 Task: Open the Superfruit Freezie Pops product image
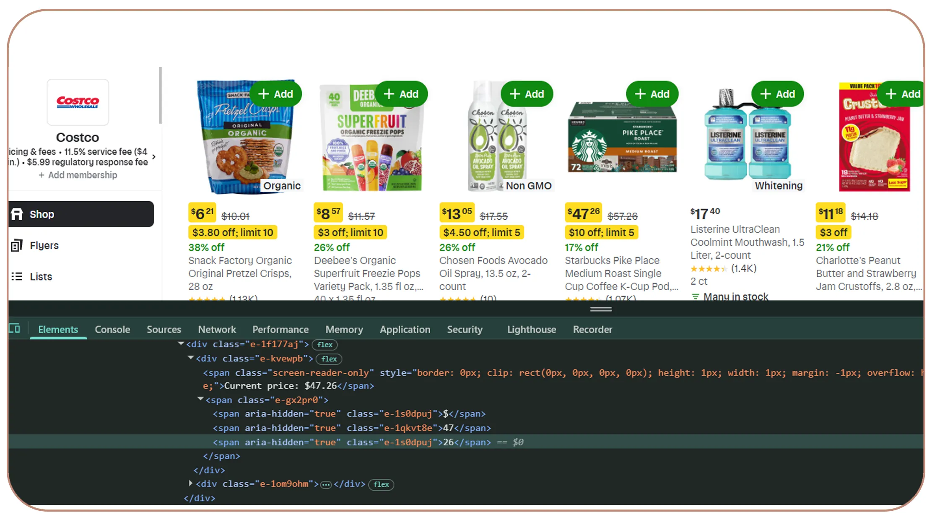371,137
